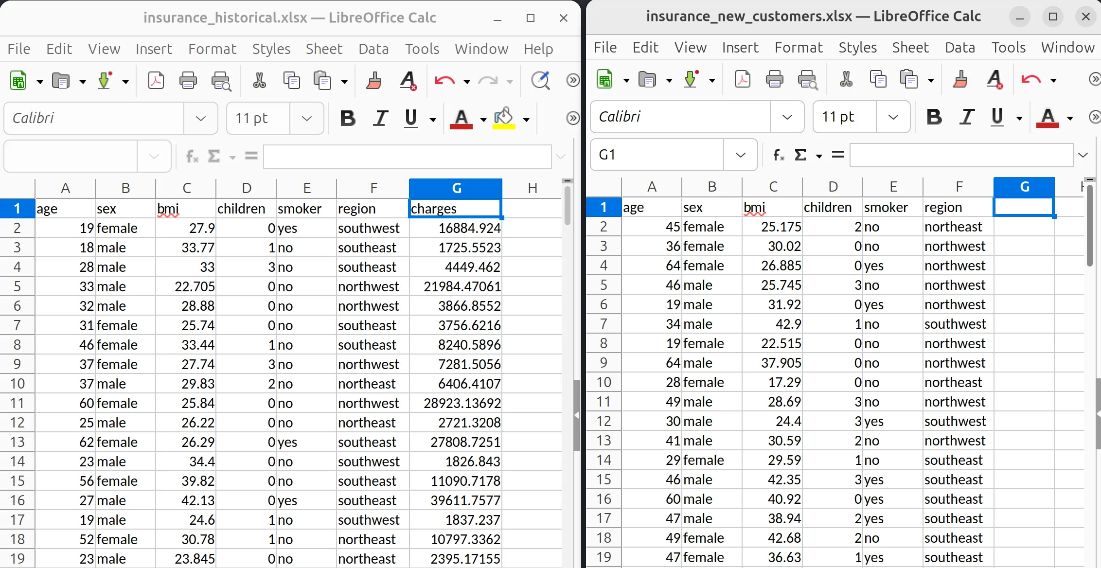Click Undo arrow in new_customers window
1101x568 pixels.
[1031, 79]
